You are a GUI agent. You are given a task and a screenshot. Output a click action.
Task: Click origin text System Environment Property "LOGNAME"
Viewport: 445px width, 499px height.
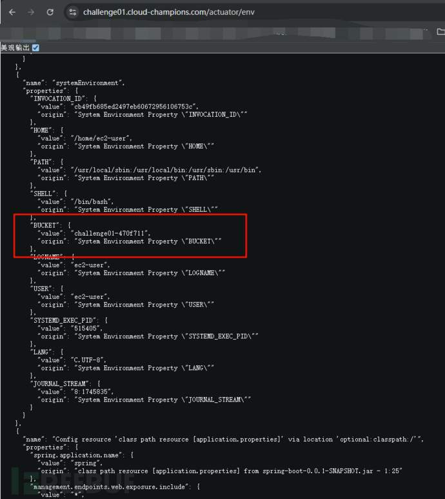point(150,273)
